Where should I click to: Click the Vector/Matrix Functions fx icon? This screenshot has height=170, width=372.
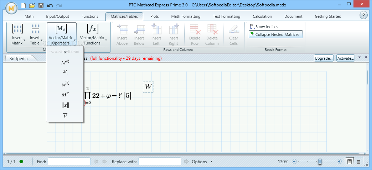pos(92,29)
